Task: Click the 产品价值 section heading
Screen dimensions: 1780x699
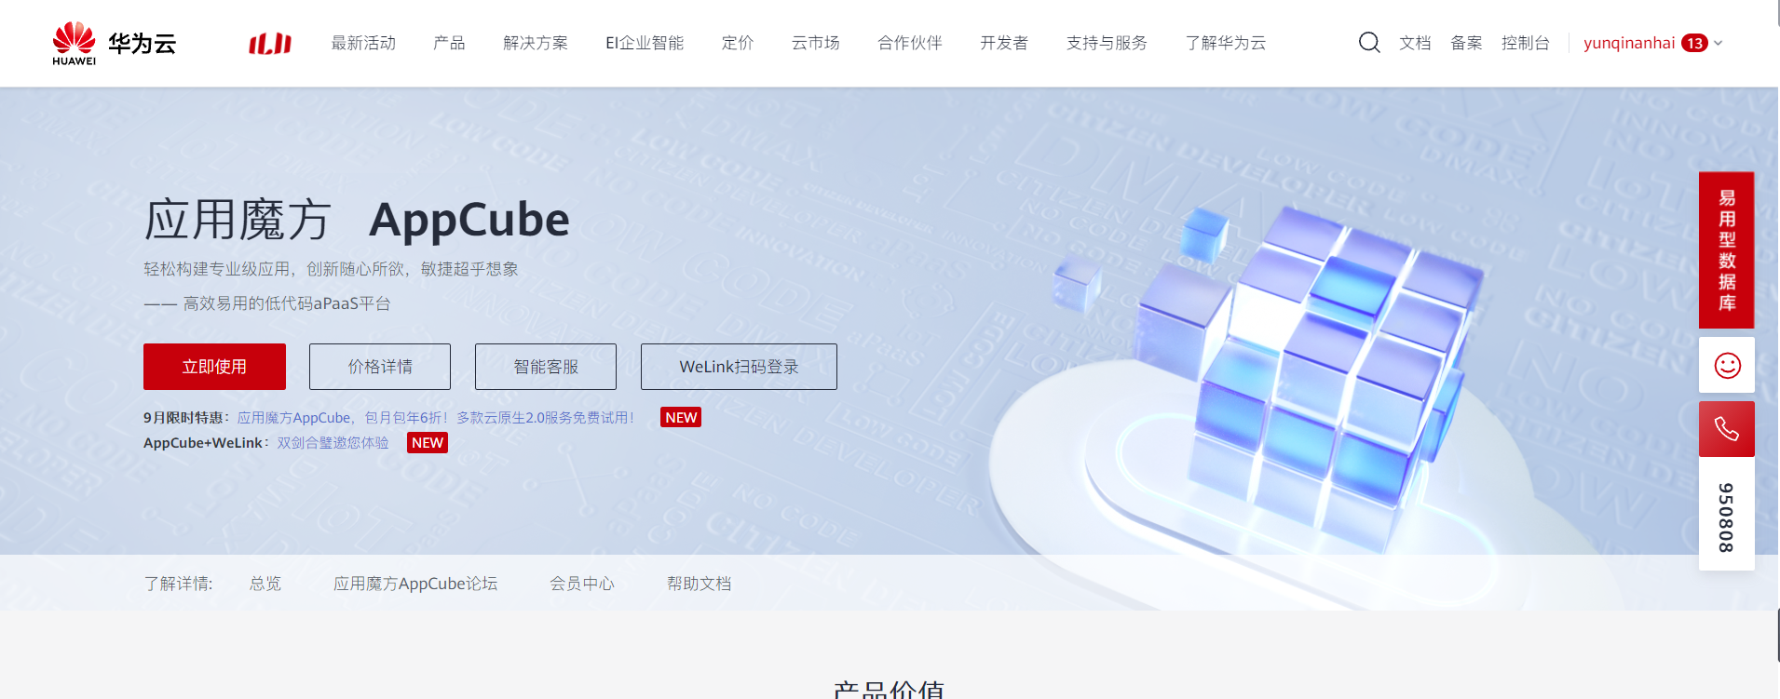Action: point(890,690)
